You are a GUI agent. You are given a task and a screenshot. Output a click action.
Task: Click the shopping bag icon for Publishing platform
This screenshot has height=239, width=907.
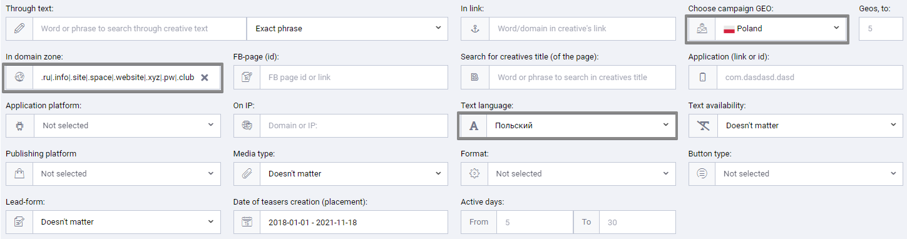point(19,173)
